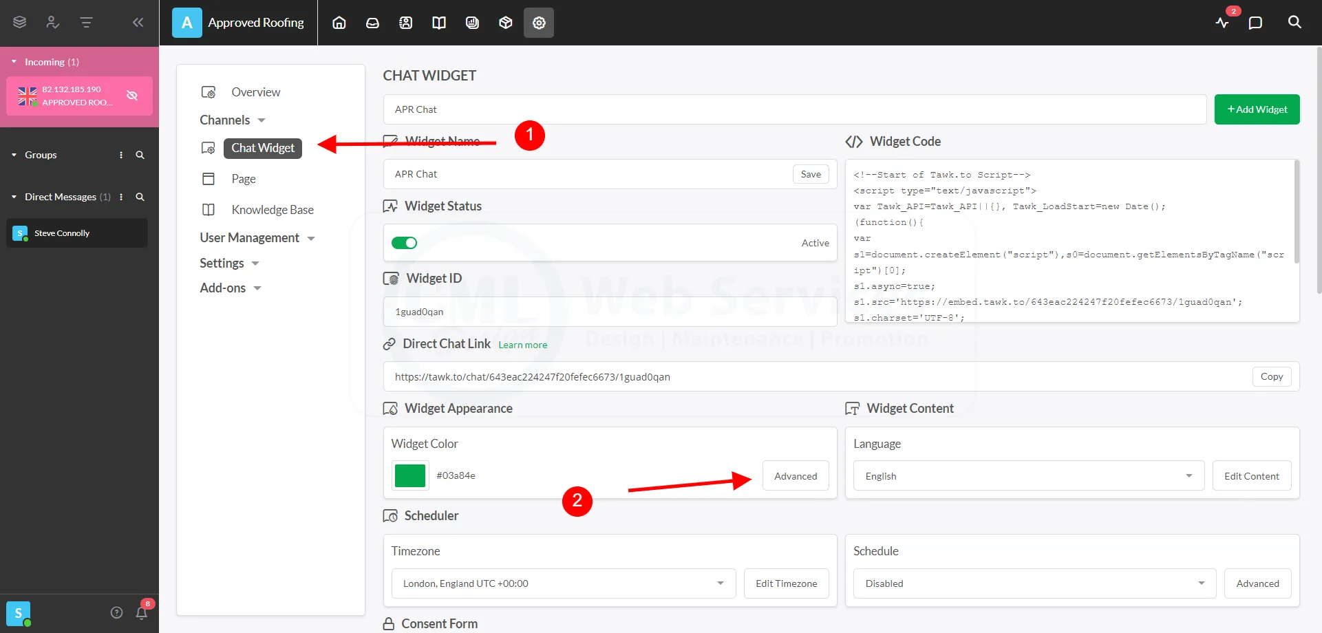This screenshot has height=633, width=1322.
Task: Open the Learn more link beside Direct Chat Link
Action: point(522,344)
